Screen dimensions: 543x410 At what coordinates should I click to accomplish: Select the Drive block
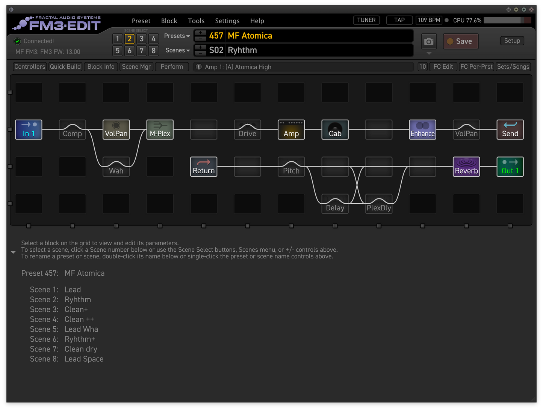pyautogui.click(x=248, y=129)
